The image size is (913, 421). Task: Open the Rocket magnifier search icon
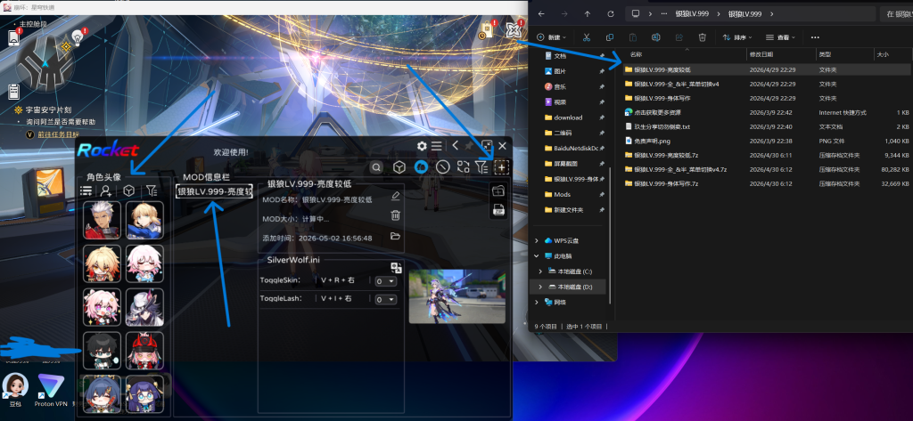377,167
